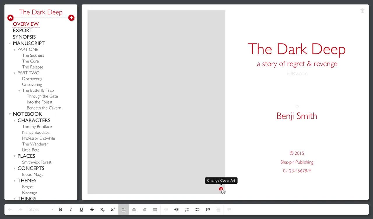The image size is (373, 219).
Task: Collapse the CHARACTERS folder
Action: [15, 121]
